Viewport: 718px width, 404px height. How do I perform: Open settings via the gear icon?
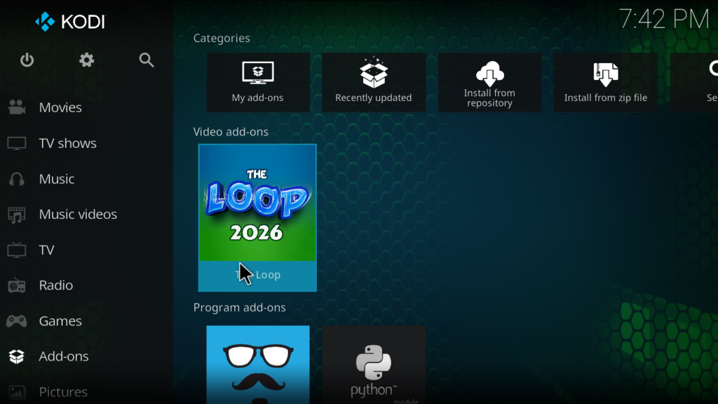point(87,60)
